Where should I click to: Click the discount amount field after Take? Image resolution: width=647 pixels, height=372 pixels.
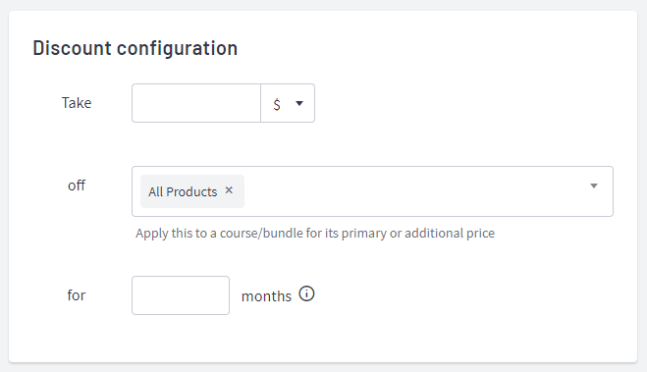pos(196,103)
